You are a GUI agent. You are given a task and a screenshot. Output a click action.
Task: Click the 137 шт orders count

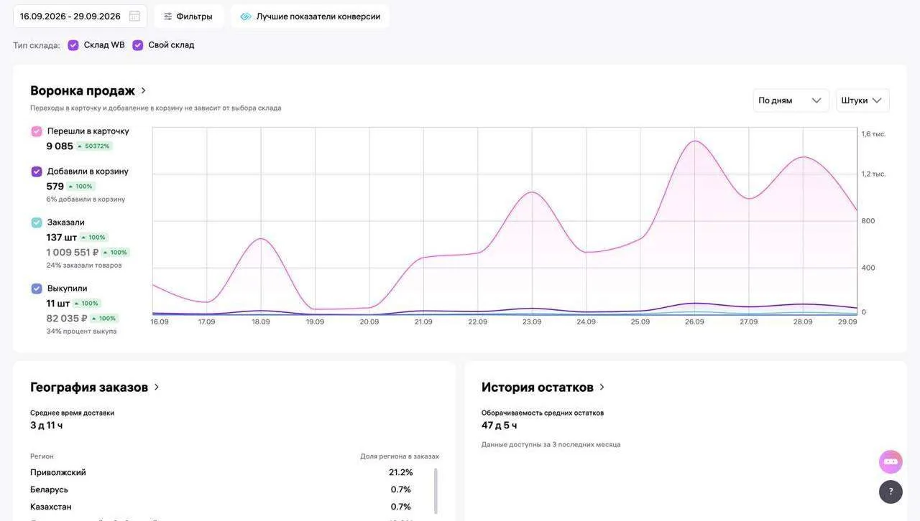tap(62, 238)
